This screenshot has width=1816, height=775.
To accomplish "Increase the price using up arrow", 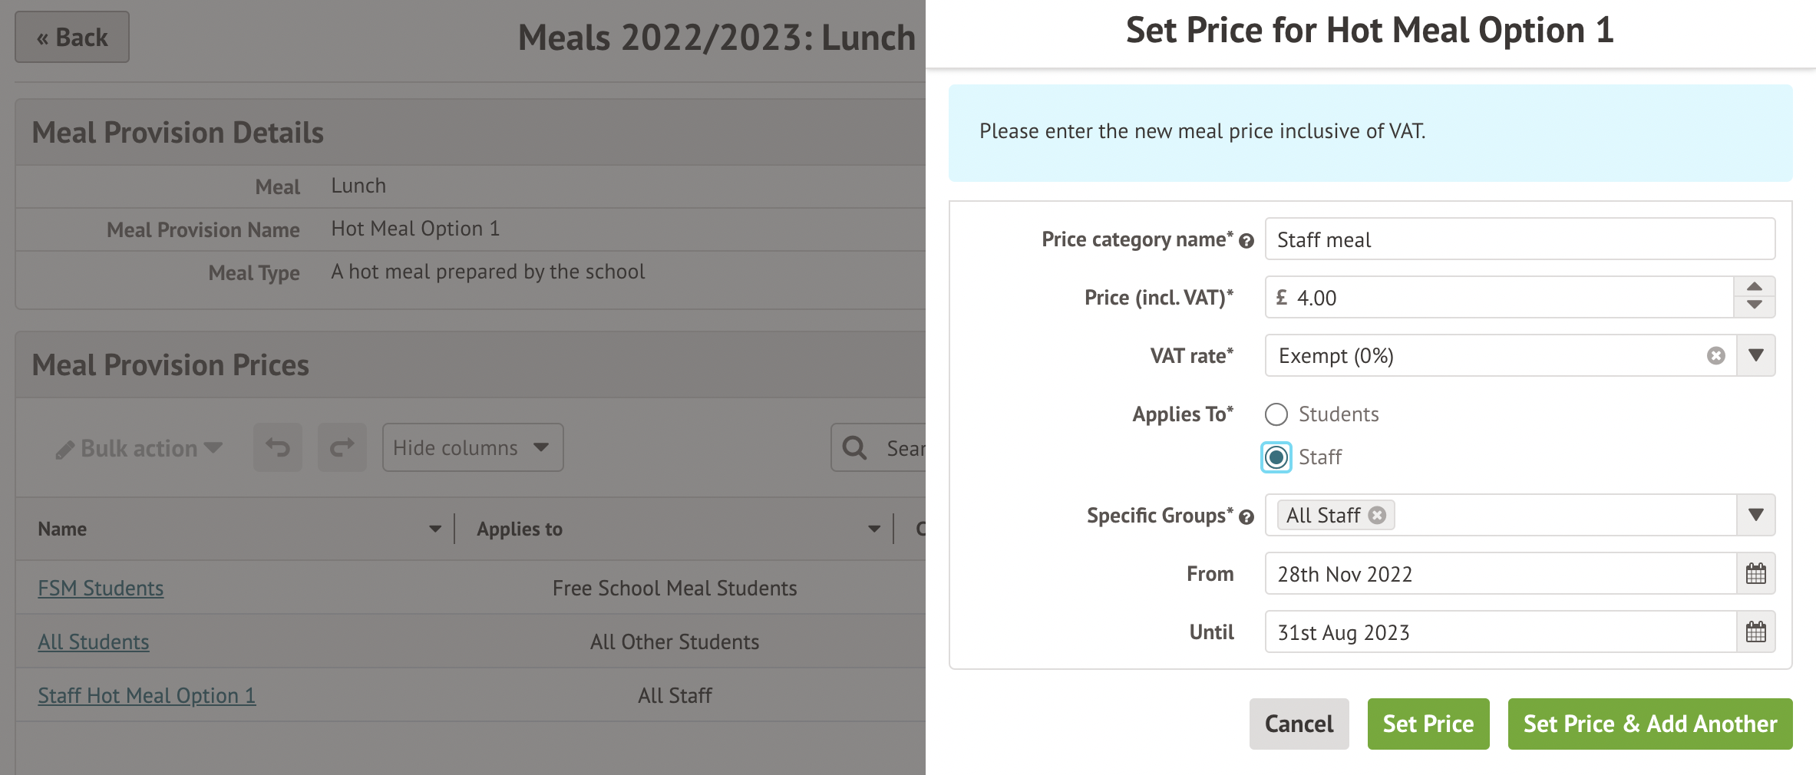I will coord(1754,287).
